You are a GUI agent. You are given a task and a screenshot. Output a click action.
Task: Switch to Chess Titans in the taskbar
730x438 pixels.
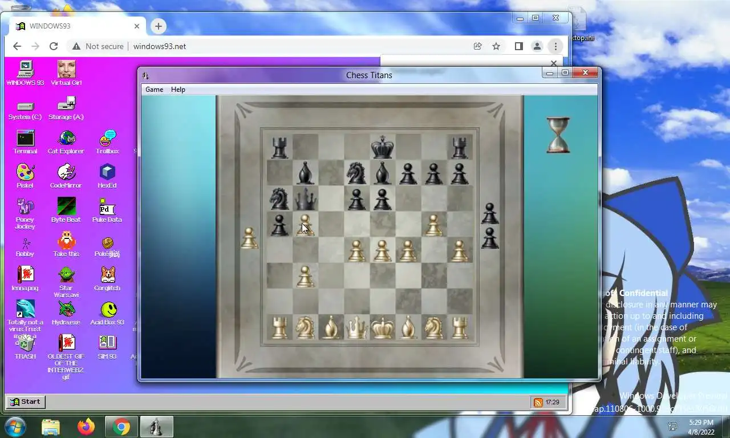(156, 427)
